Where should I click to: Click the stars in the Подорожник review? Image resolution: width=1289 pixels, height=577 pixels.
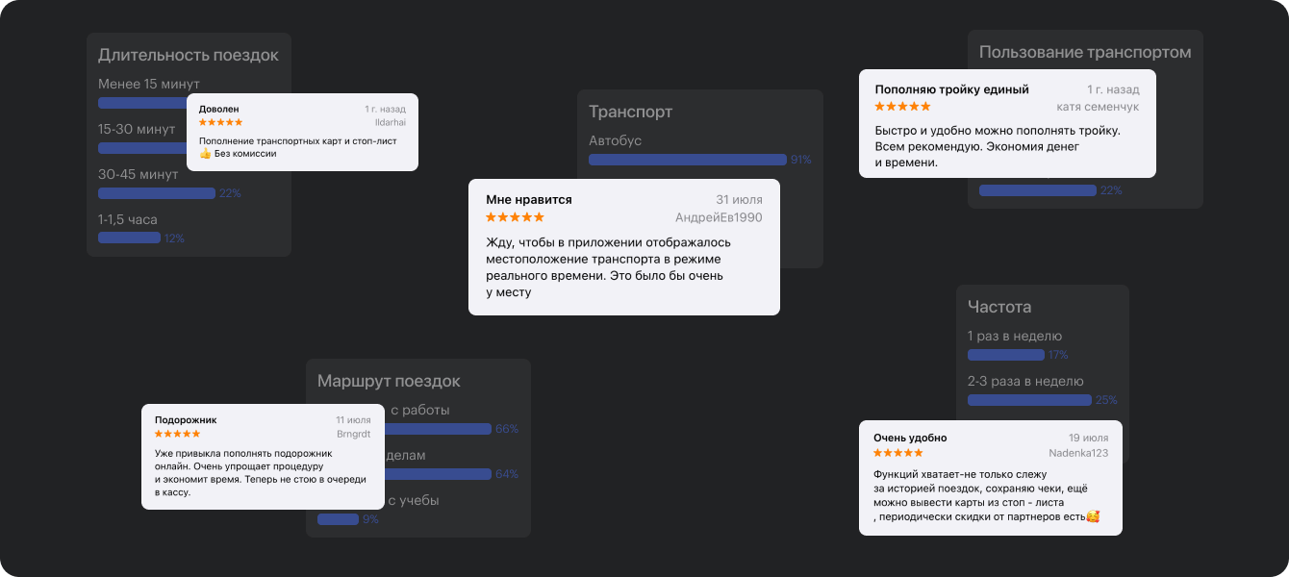click(176, 434)
